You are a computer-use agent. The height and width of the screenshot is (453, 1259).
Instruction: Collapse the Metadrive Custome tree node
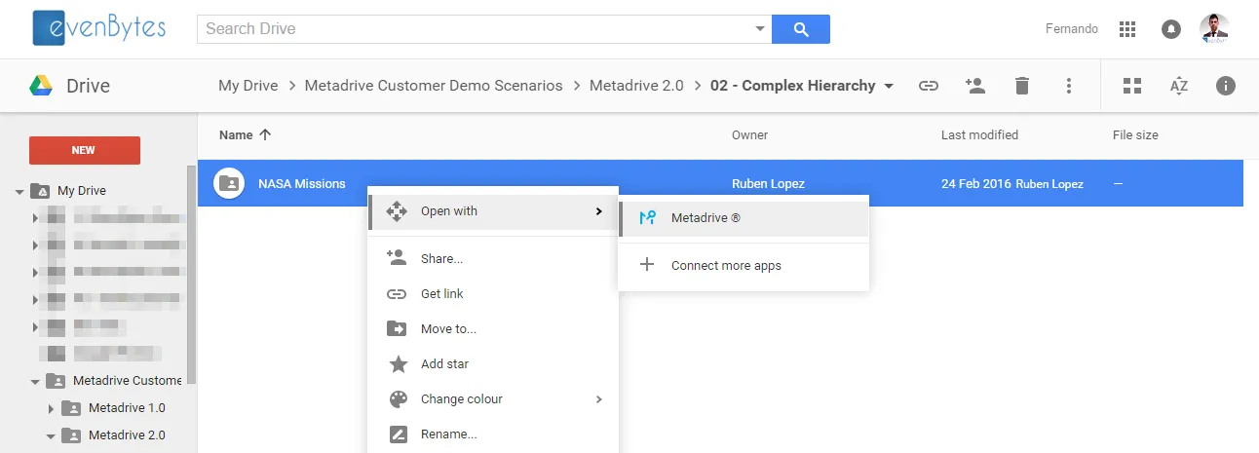35,382
